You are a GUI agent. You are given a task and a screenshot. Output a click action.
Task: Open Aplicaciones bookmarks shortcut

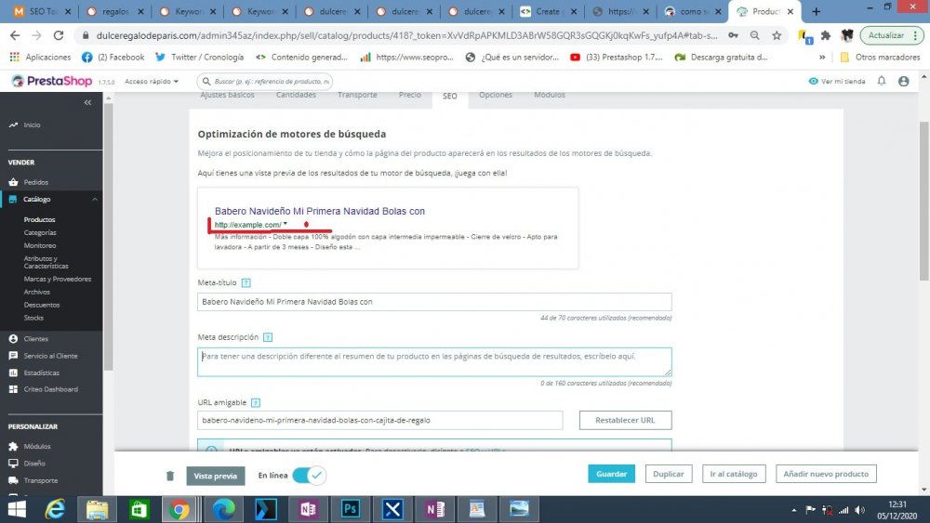tap(40, 58)
